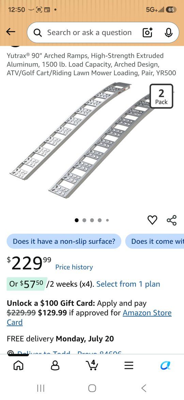Open camera lens search icon
Viewport: 184px width, 400px height.
tap(148, 32)
